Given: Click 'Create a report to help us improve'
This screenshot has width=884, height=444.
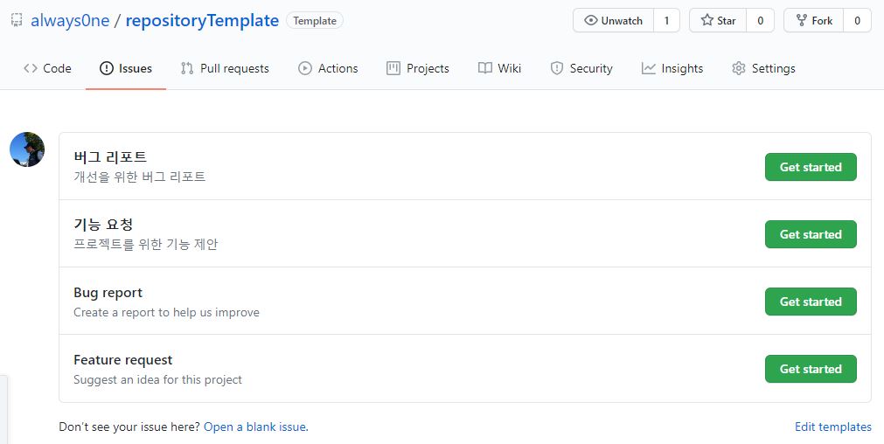Looking at the screenshot, I should click(167, 312).
